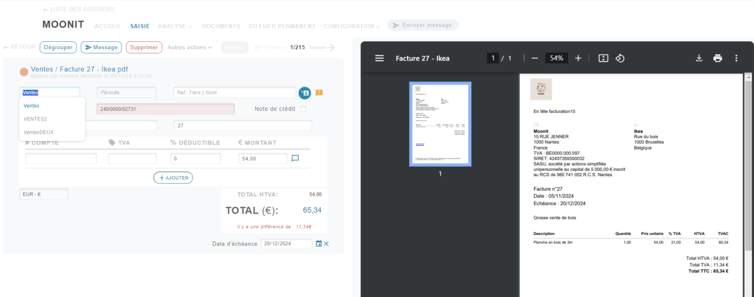The image size is (754, 297).
Task: Click the Dégrouper button
Action: click(x=58, y=47)
